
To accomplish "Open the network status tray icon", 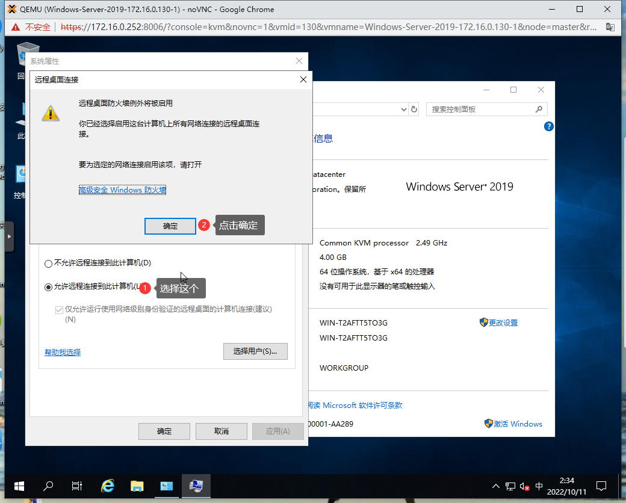I will click(510, 486).
